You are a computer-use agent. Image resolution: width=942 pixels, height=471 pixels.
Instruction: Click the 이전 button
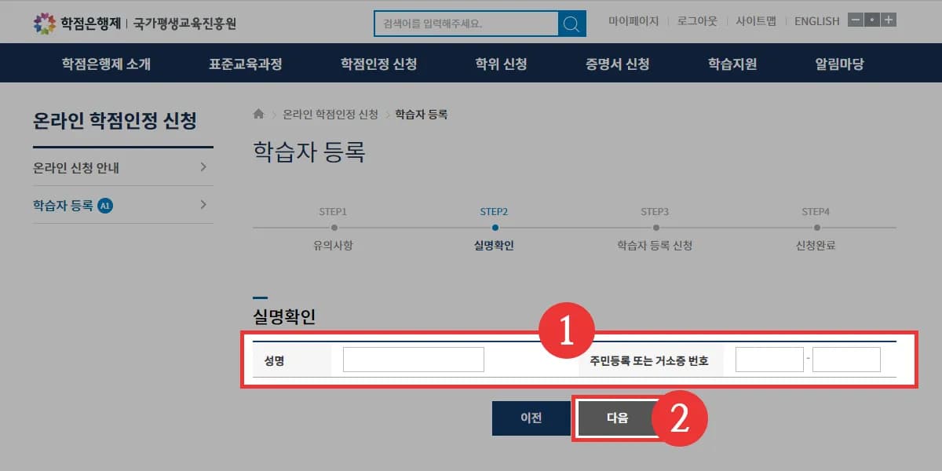point(531,418)
